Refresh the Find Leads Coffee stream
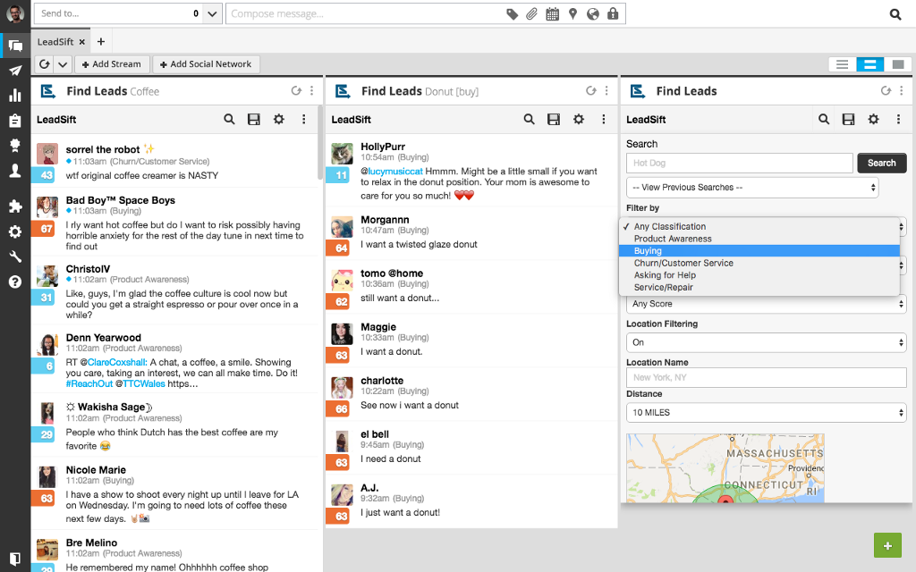Screen dimensions: 916x572 (296, 90)
